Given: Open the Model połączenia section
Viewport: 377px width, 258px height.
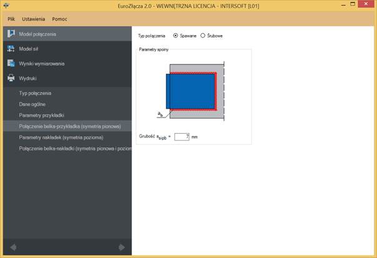Looking at the screenshot, I should pos(67,34).
